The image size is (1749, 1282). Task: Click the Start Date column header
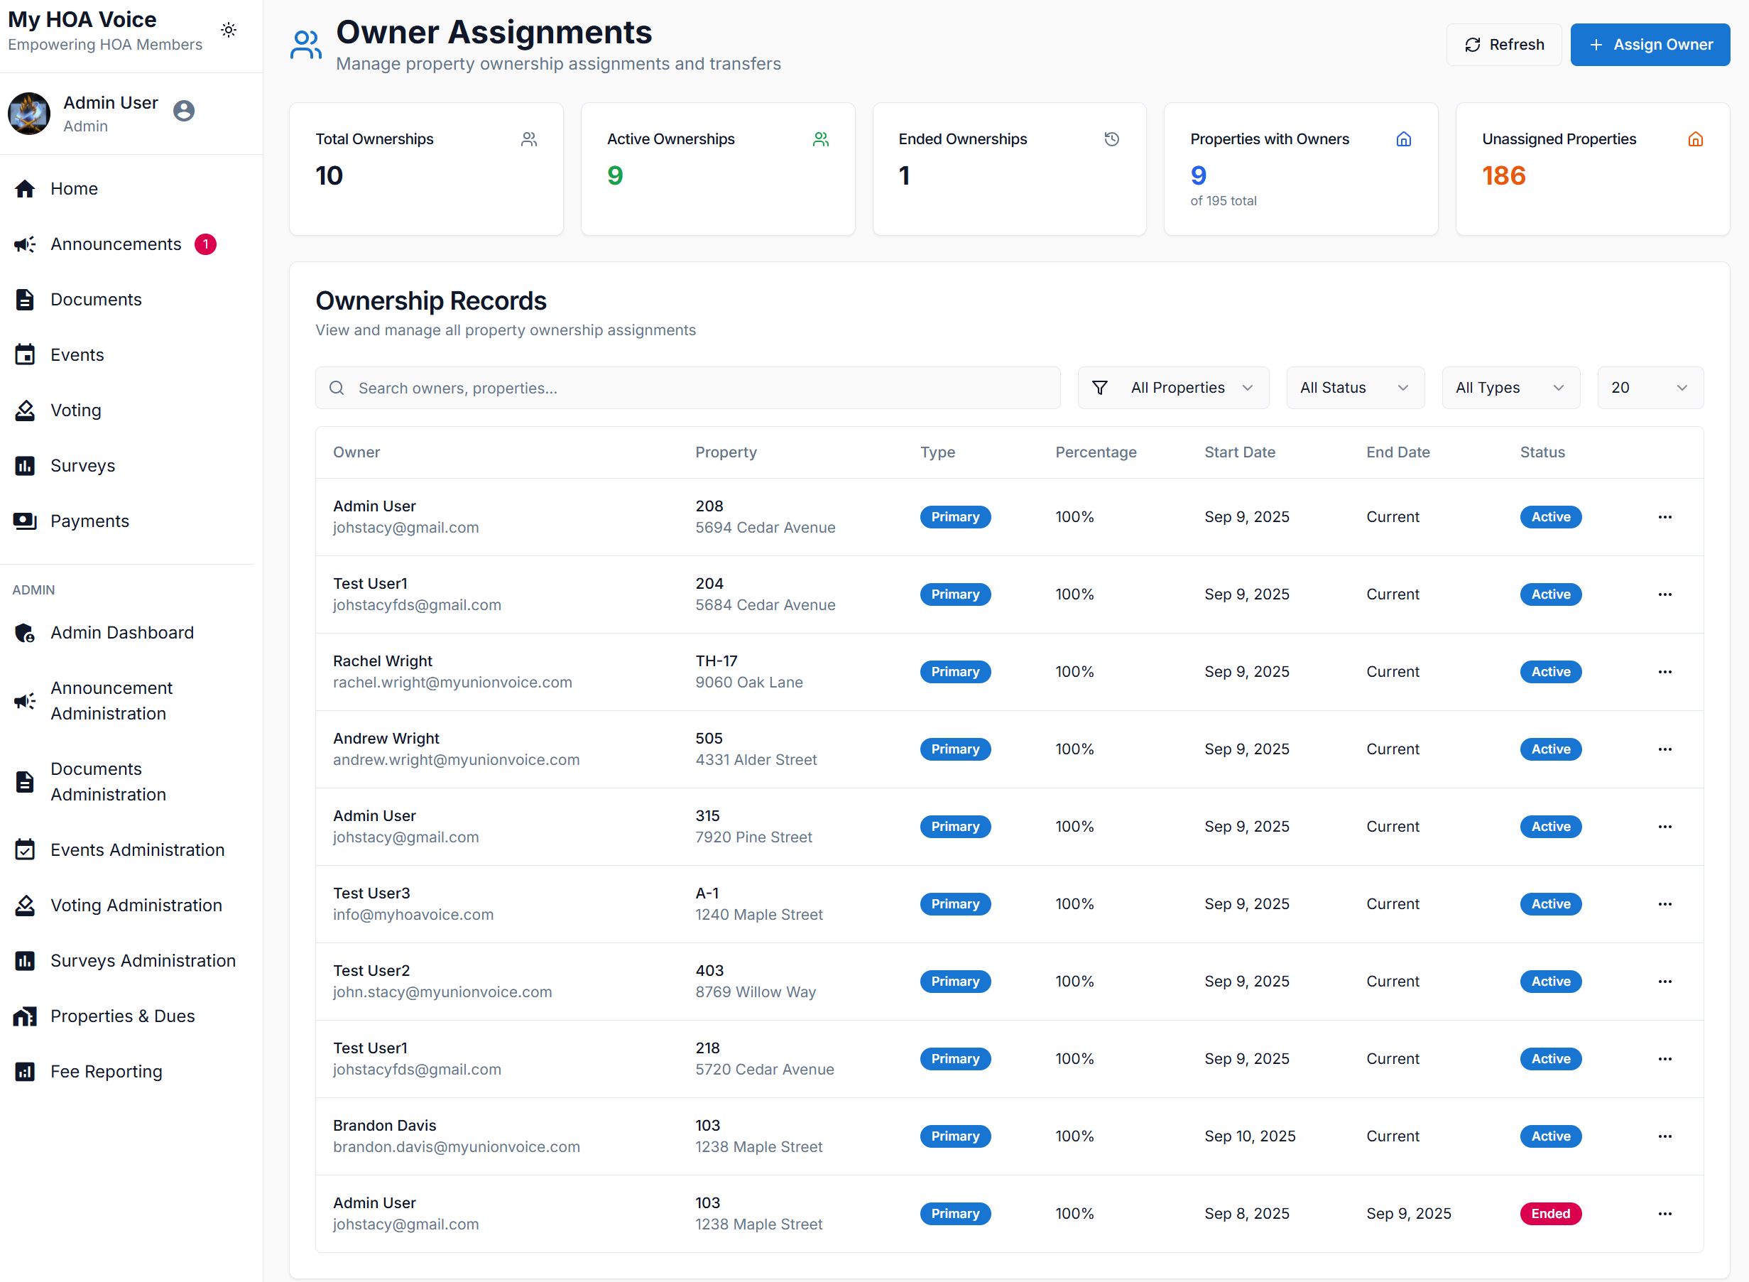[x=1239, y=452]
